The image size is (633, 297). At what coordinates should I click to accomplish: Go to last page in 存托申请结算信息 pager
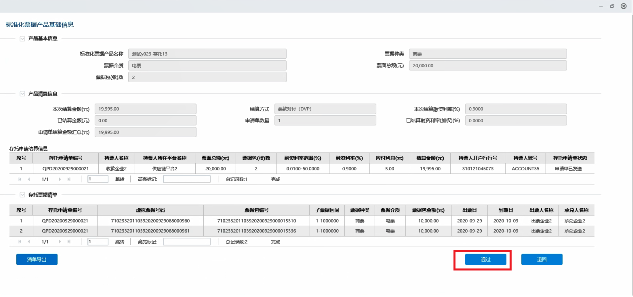tap(70, 179)
